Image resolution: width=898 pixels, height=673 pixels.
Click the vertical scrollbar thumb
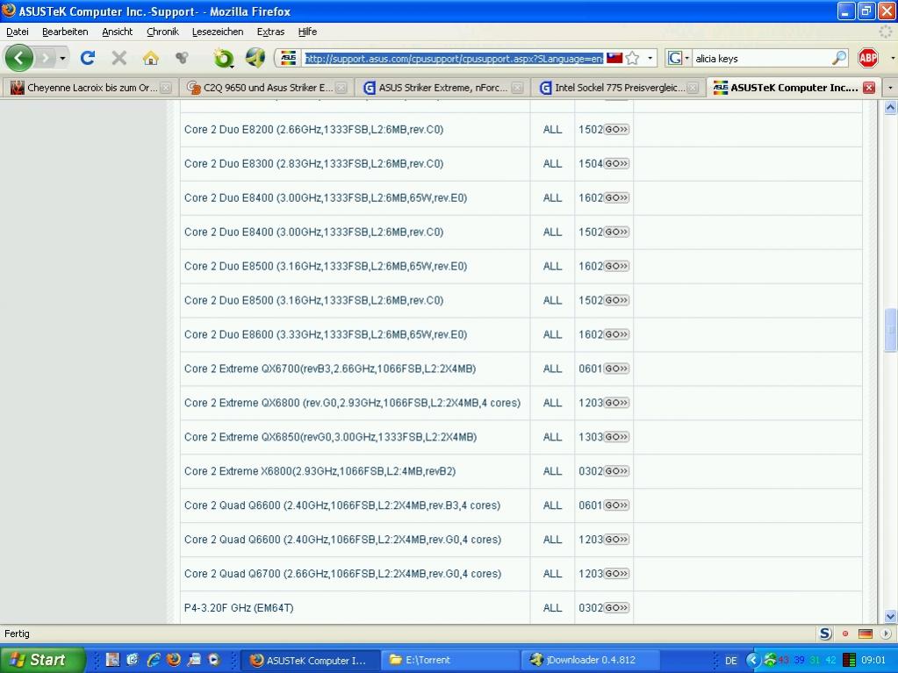[890, 330]
